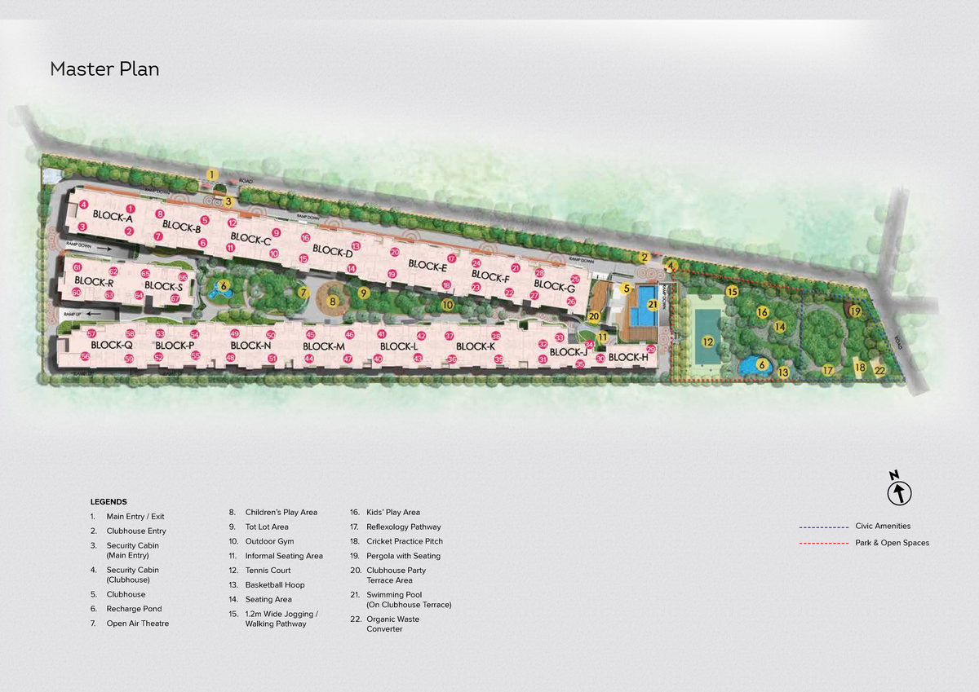Click yellow marker 21 on the swimming pool
Viewport: 979px width, 692px height.
pos(653,305)
